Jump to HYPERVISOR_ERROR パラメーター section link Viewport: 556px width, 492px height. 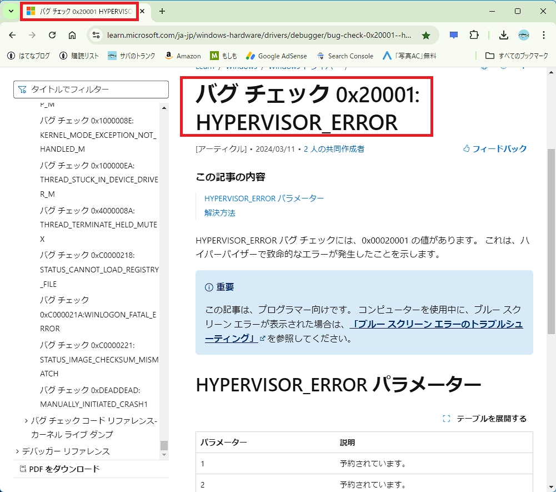tap(264, 198)
